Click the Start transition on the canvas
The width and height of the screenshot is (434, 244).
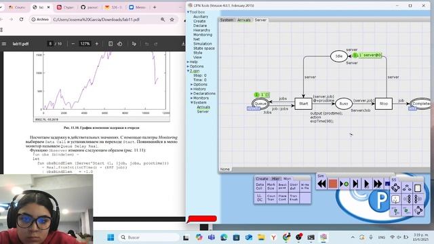tap(303, 104)
